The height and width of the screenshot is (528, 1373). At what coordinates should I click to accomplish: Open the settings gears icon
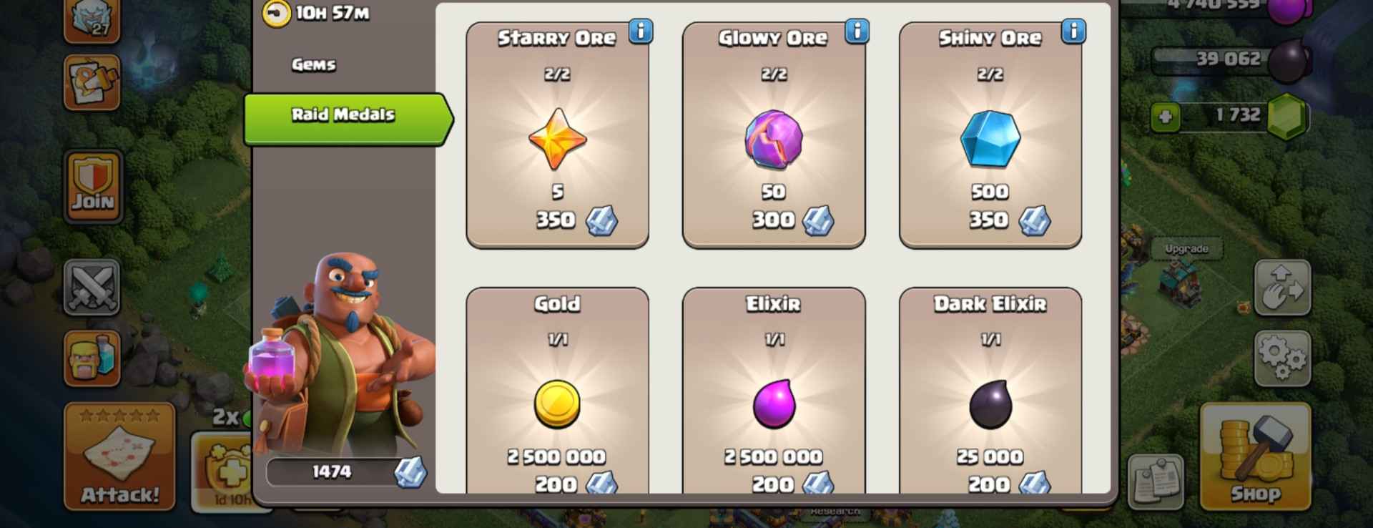(1282, 358)
